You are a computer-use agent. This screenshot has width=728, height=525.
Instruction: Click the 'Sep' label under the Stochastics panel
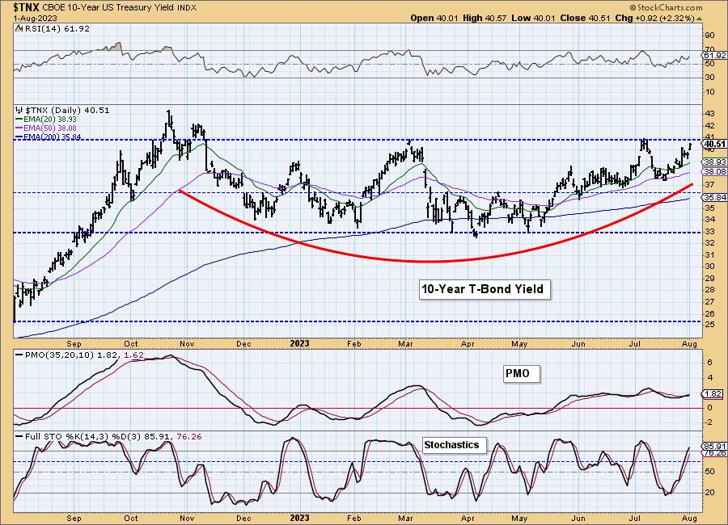tap(74, 518)
